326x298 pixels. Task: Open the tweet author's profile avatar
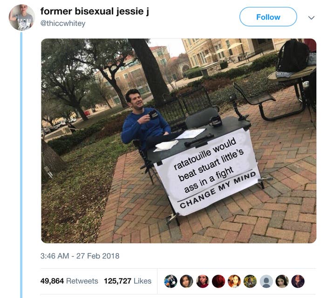[22, 17]
